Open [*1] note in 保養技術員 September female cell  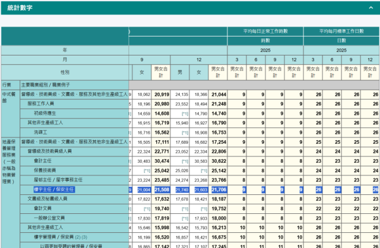147,171
